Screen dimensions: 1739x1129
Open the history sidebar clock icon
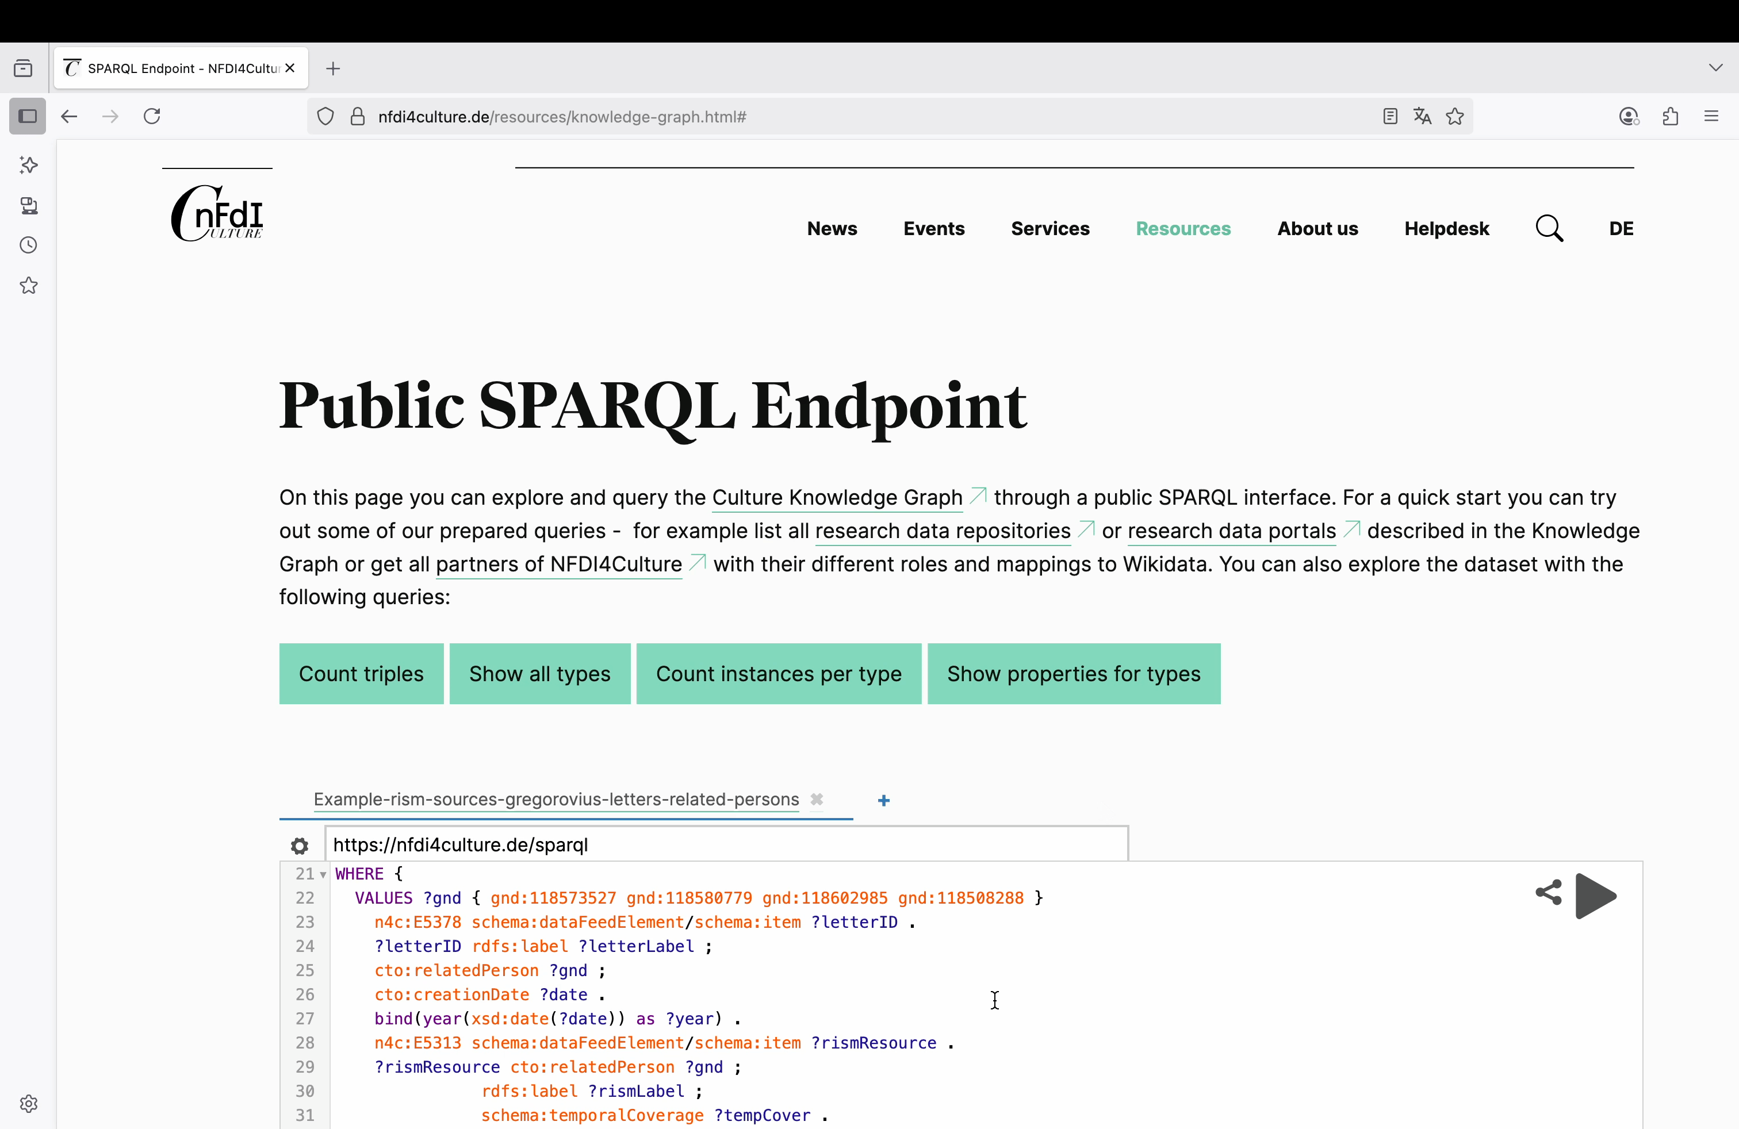pyautogui.click(x=29, y=245)
